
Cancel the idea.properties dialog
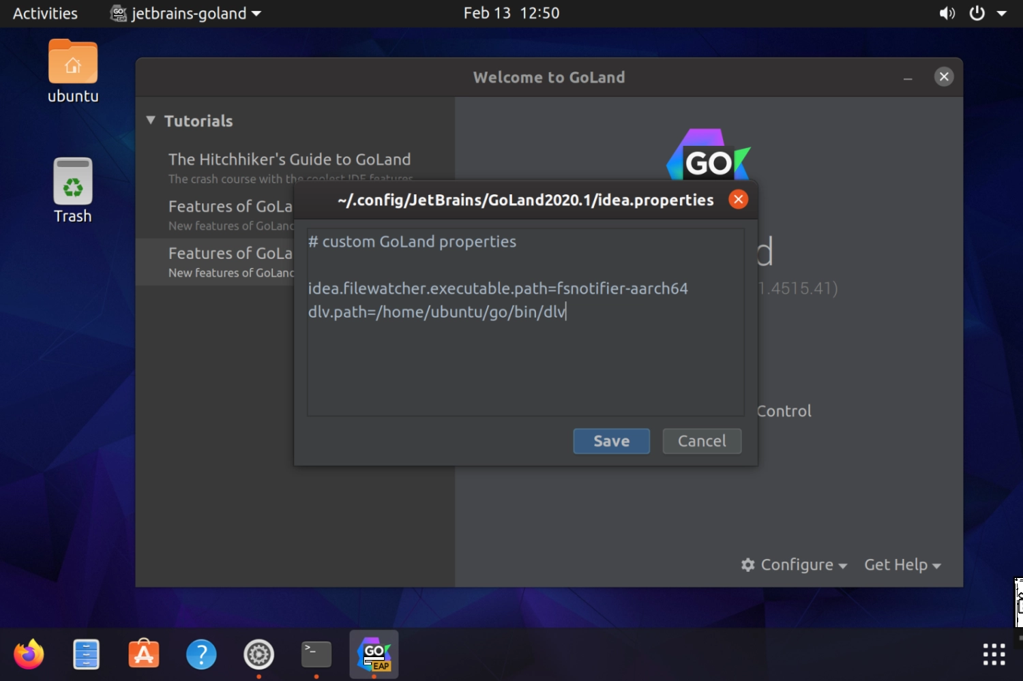(702, 441)
